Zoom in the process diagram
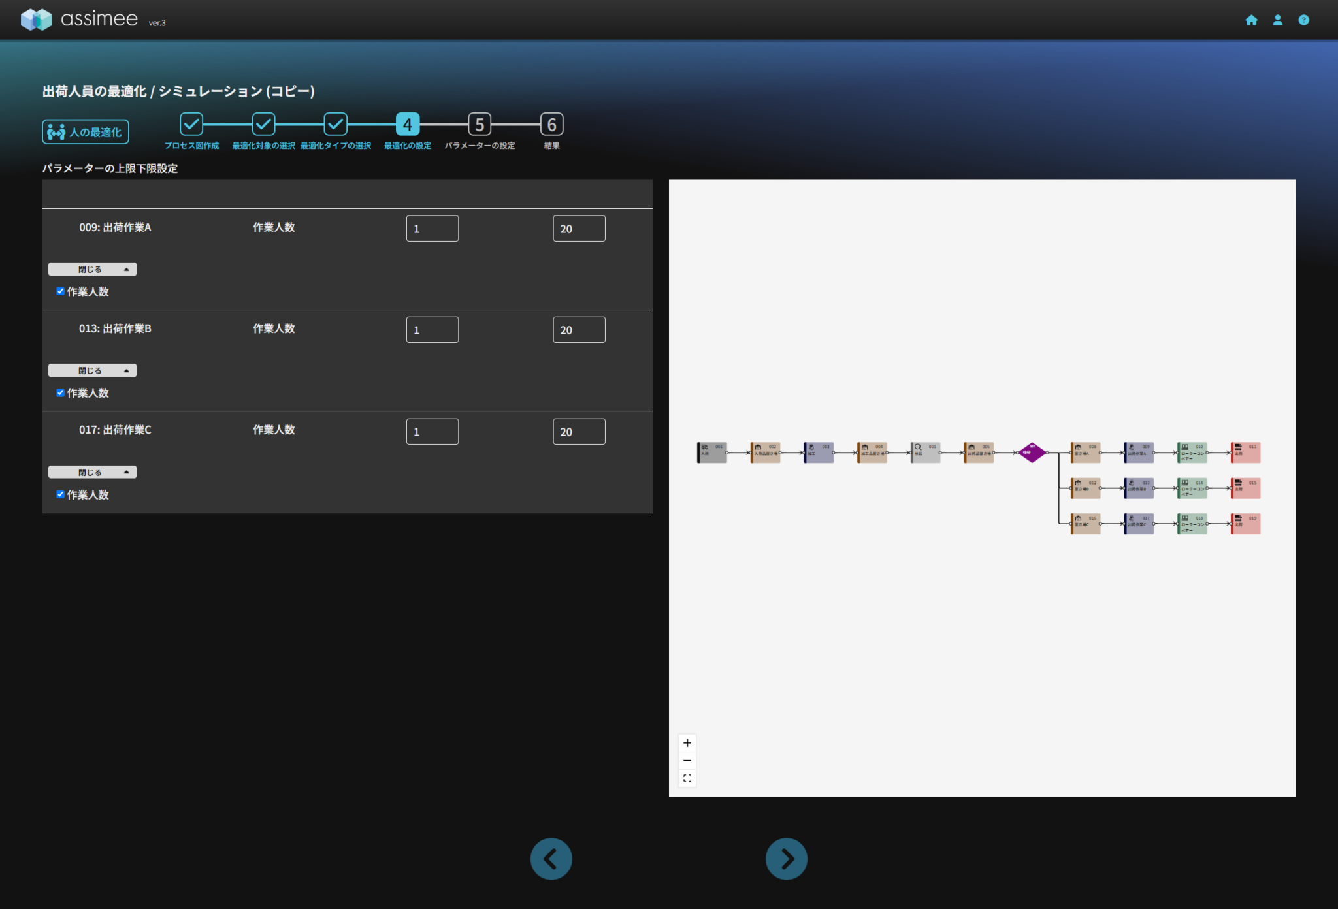 687,743
